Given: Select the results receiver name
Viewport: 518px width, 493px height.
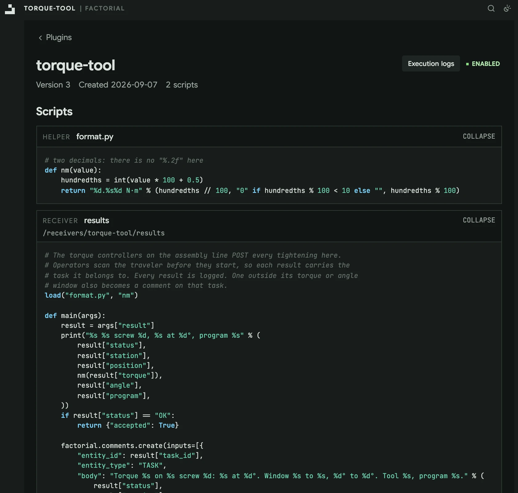Looking at the screenshot, I should pos(97,220).
